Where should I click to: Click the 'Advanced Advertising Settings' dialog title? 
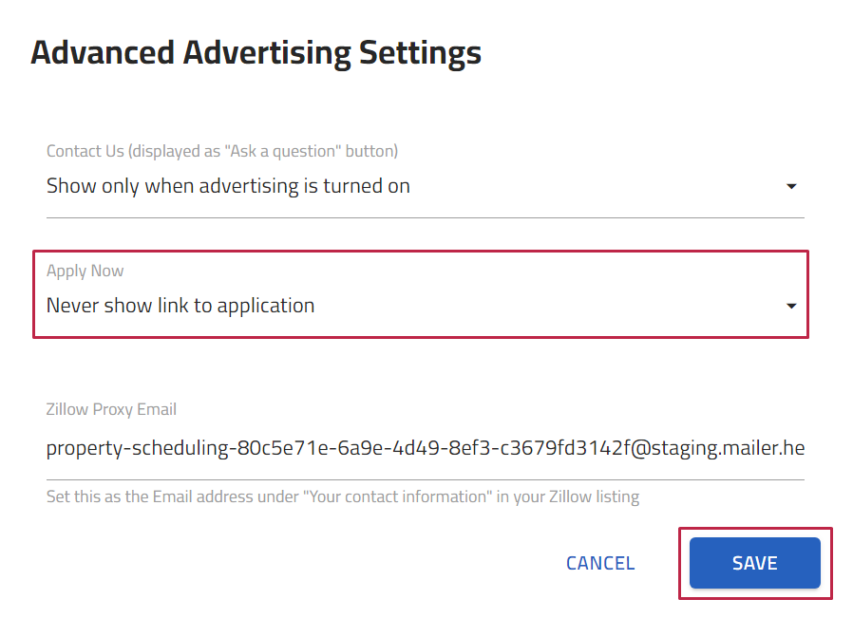(256, 53)
